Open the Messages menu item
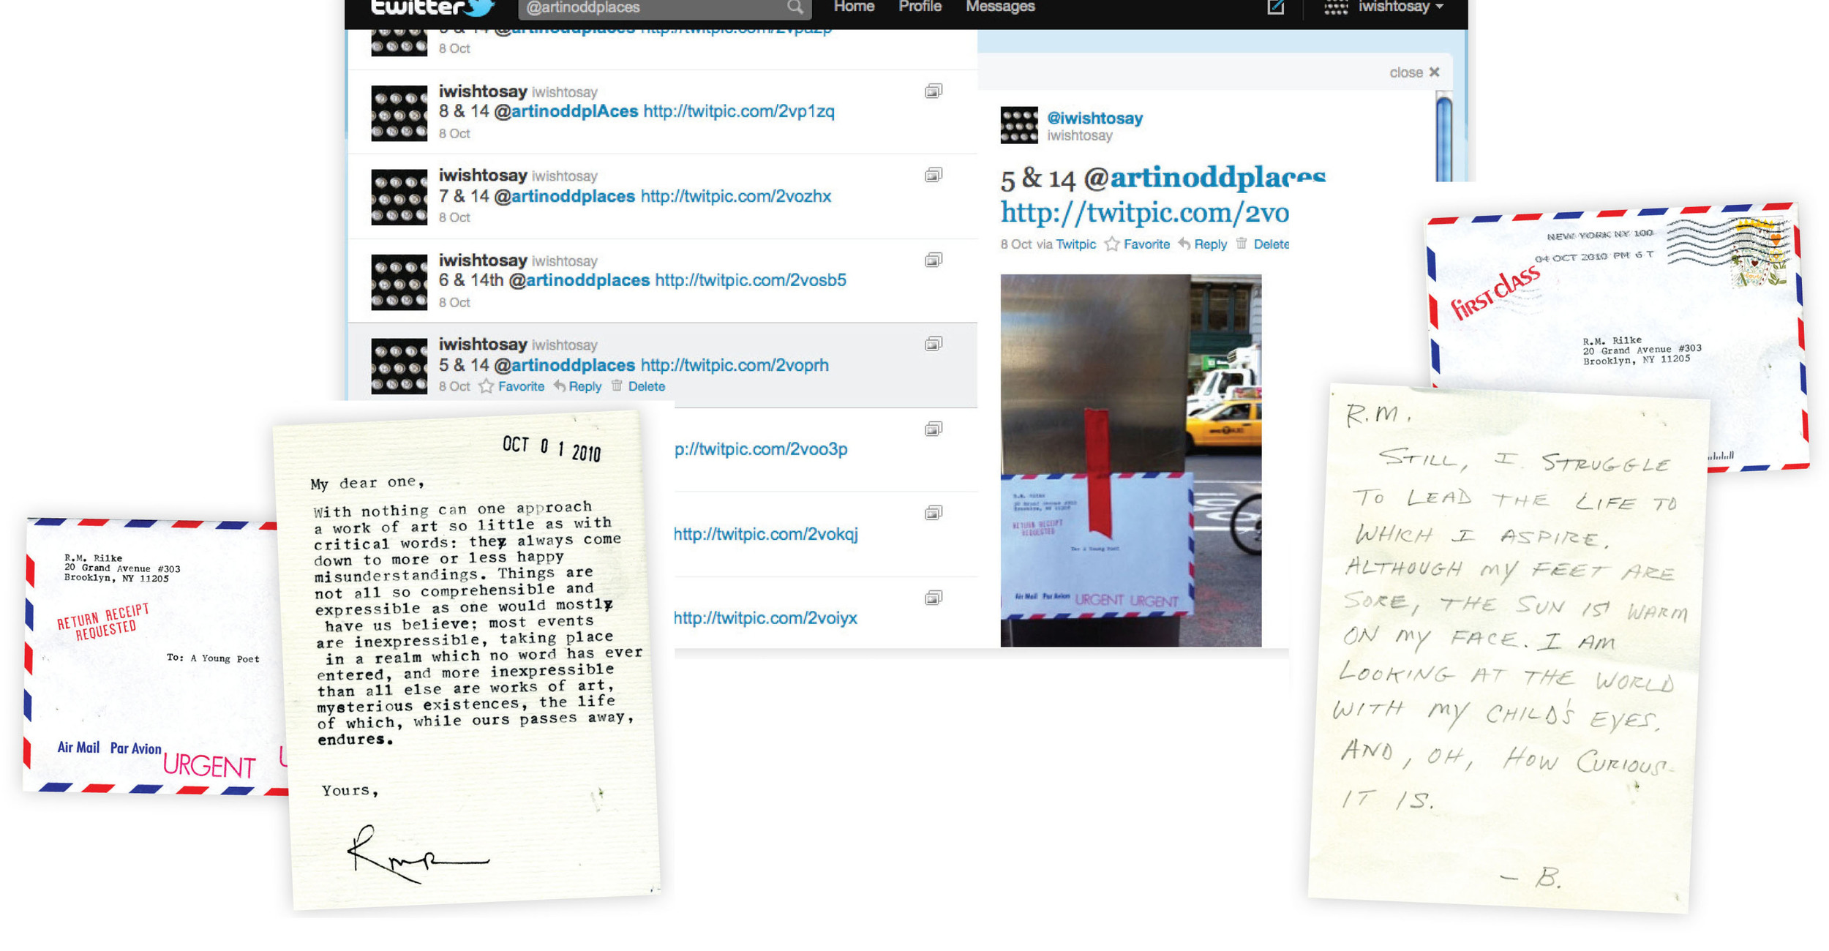The image size is (1829, 951). point(1000,7)
